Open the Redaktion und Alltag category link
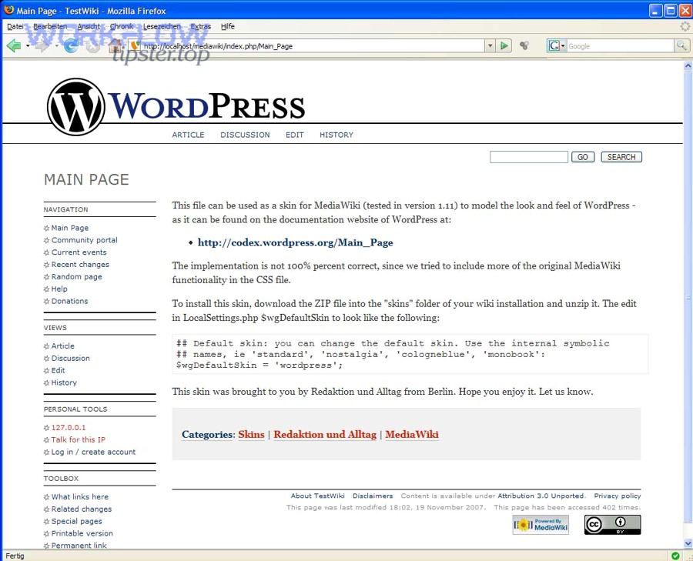Image resolution: width=693 pixels, height=561 pixels. pos(325,434)
